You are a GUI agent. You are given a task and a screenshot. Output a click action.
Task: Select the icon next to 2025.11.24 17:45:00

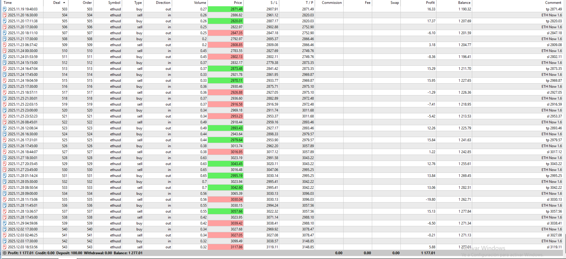4,75
